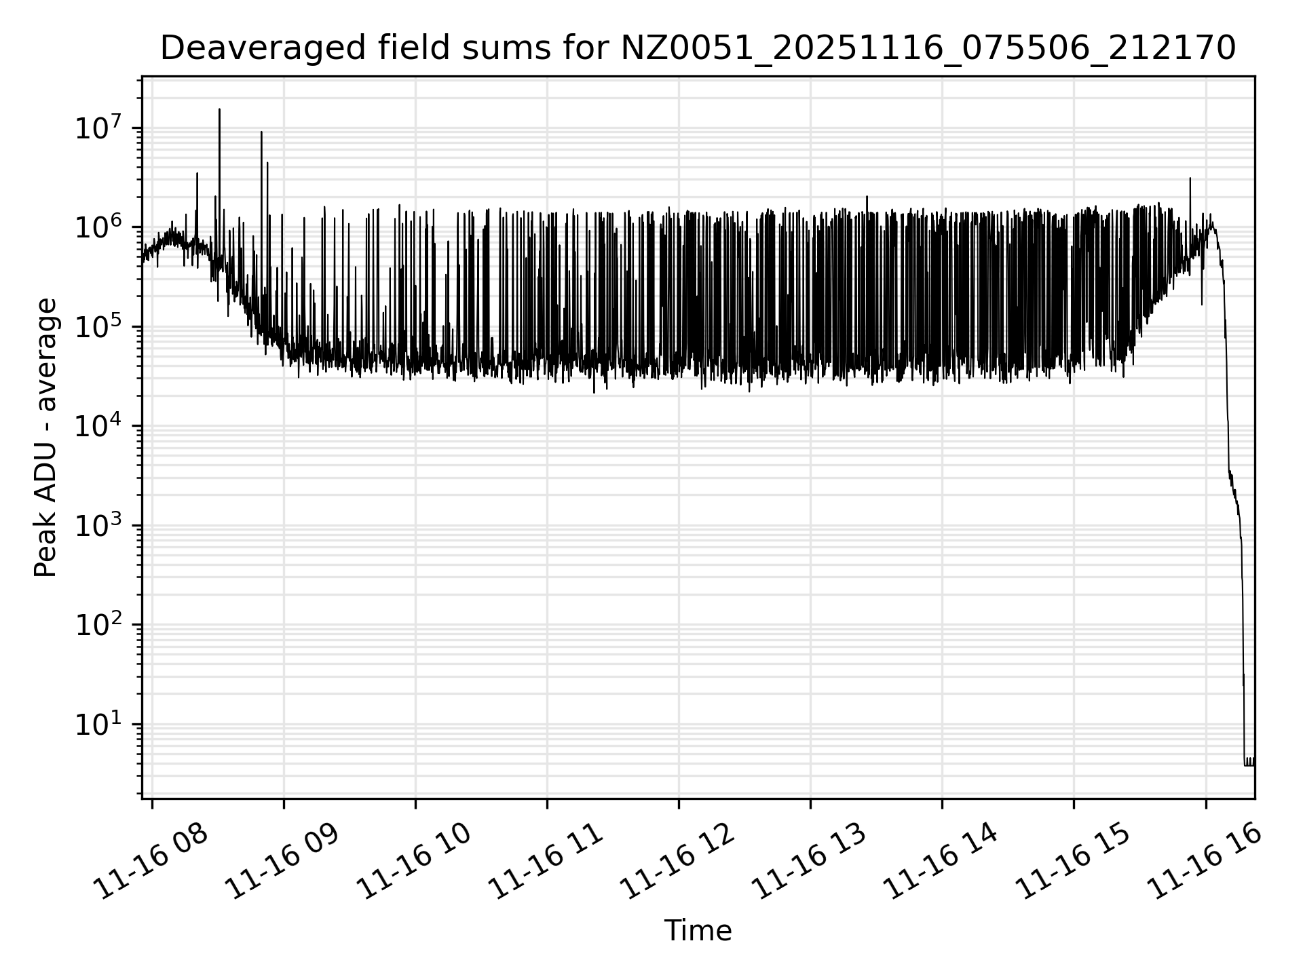1303x977 pixels.
Task: Select the '11-16 09' tick label
Action: 283,862
